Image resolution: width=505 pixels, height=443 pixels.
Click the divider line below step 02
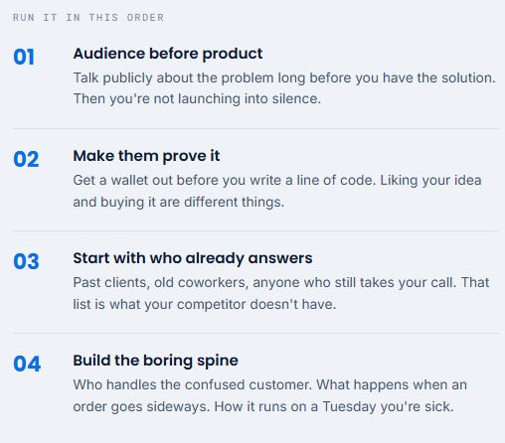click(x=255, y=231)
